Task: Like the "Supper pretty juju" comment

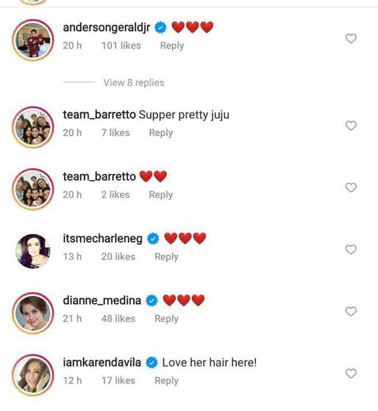Action: [351, 126]
